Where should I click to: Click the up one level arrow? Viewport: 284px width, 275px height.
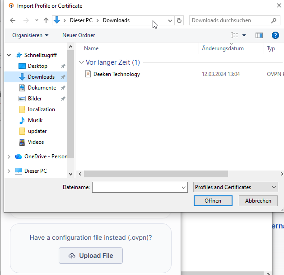pos(46,20)
